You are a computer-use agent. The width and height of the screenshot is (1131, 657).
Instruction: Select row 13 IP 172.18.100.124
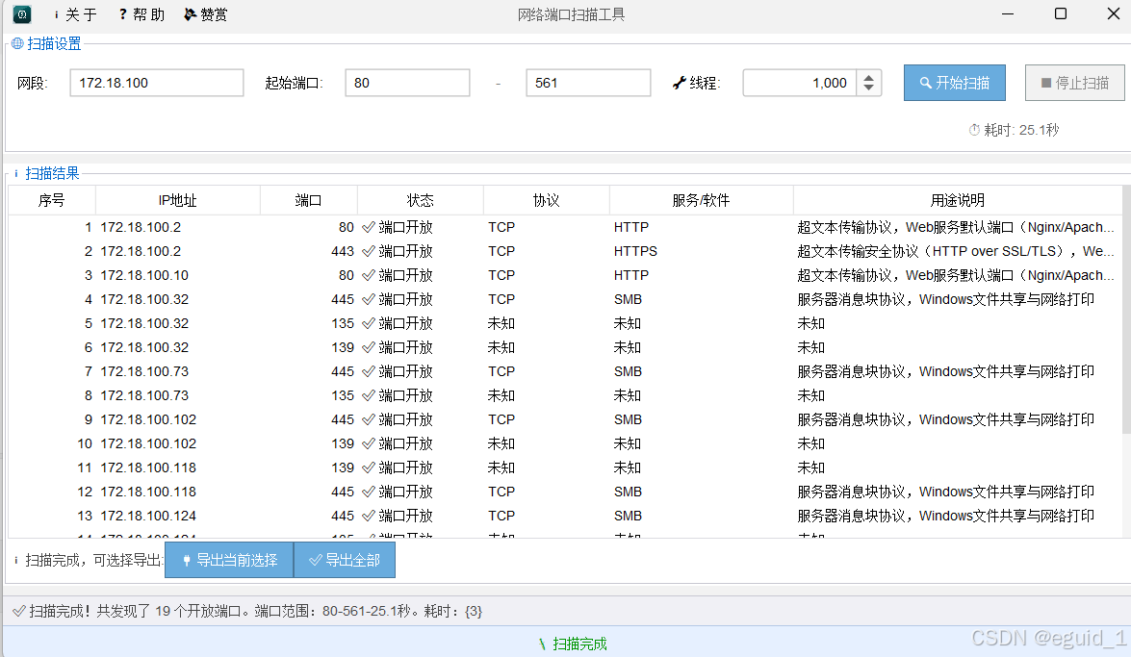tap(148, 516)
